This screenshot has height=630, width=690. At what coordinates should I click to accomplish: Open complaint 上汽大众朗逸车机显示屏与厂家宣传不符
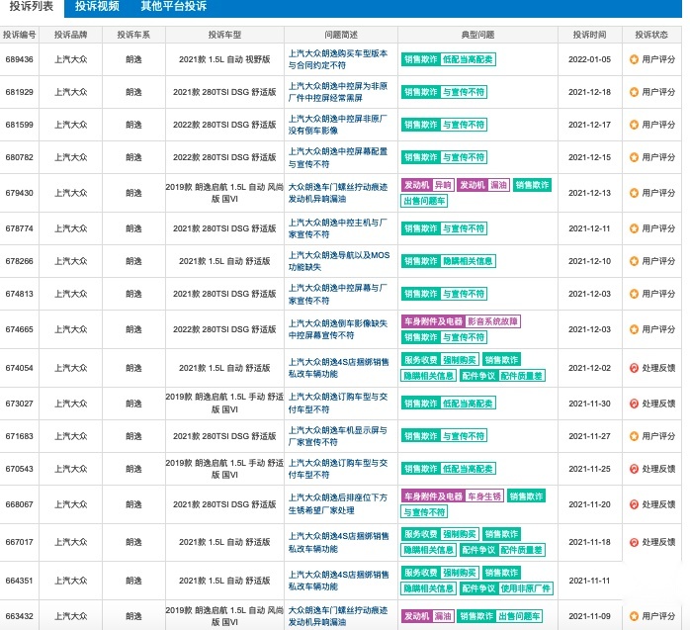coord(338,436)
